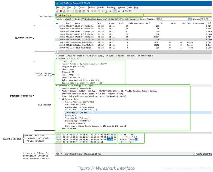Sort by the Event counter column header
This screenshot has width=213, height=172.
click(199, 23)
